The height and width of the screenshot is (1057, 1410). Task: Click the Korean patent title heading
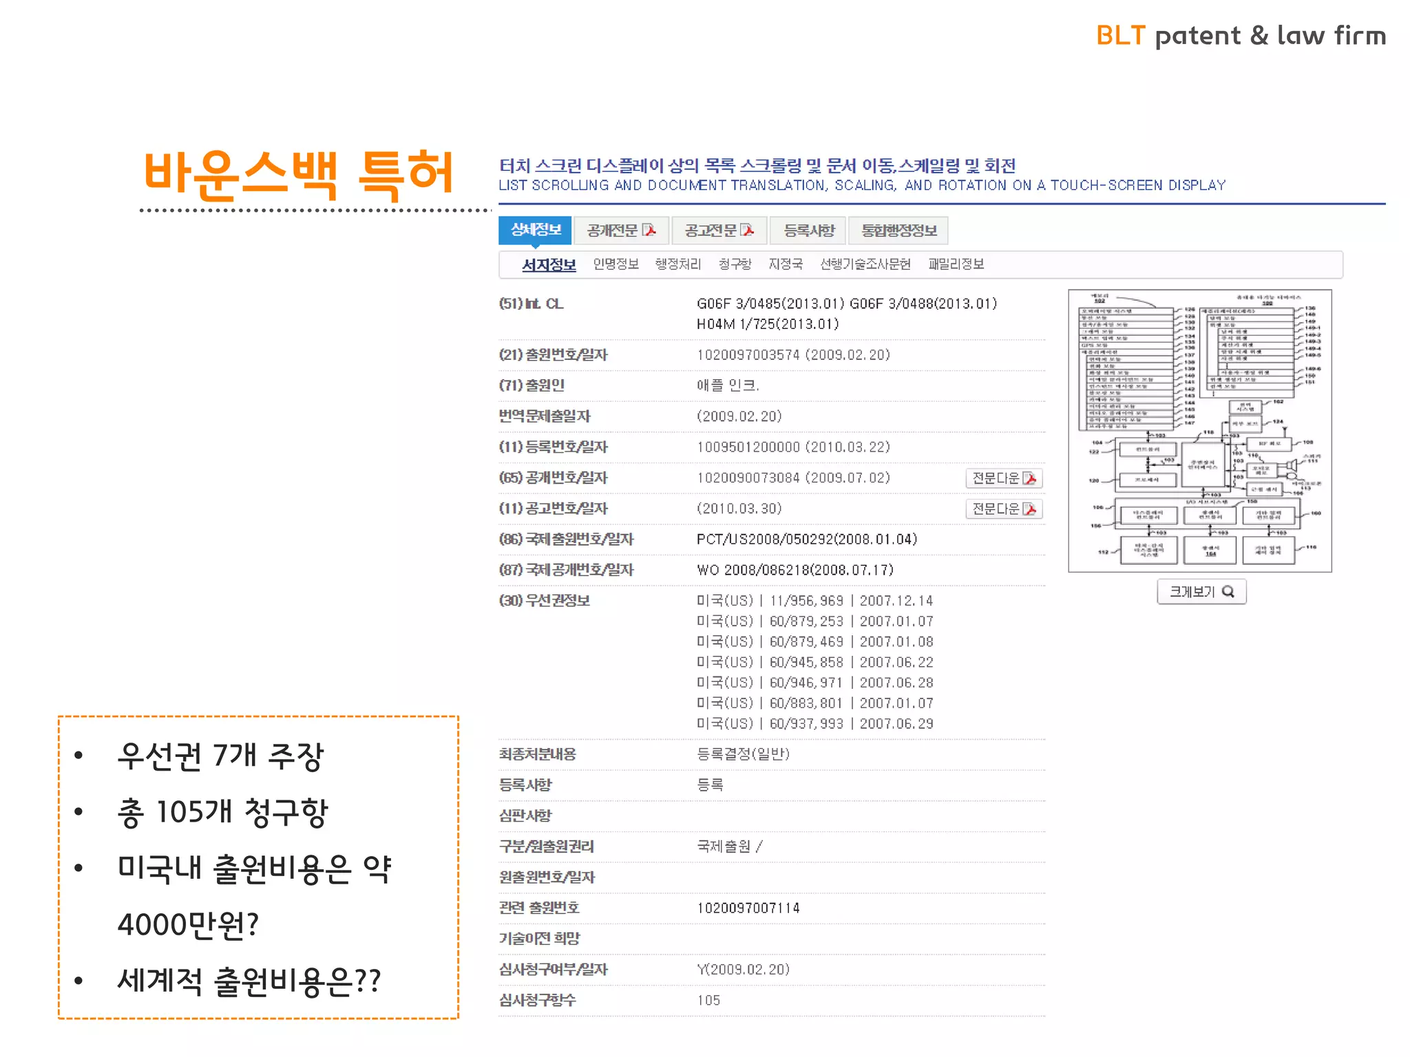pyautogui.click(x=757, y=166)
